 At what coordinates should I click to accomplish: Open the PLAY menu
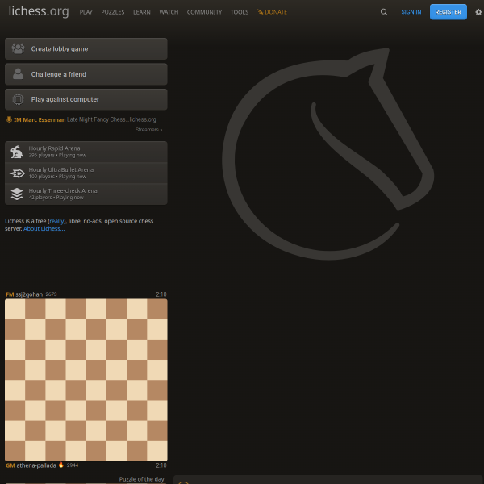pyautogui.click(x=86, y=12)
